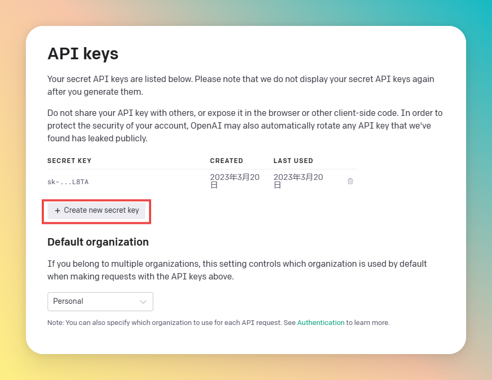Click the sk-...L8TA key entry

68,182
